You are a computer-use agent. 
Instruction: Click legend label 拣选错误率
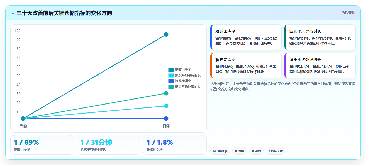tap(183, 81)
